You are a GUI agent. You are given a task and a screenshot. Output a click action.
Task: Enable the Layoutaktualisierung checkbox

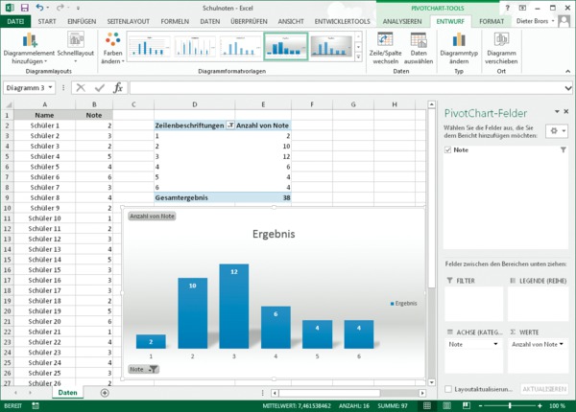click(448, 389)
